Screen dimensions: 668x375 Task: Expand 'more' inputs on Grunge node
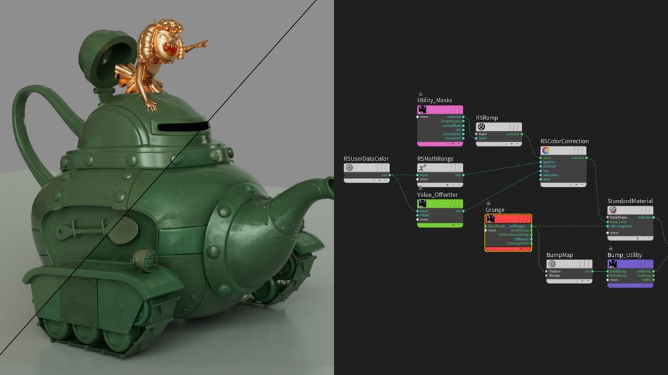click(486, 230)
